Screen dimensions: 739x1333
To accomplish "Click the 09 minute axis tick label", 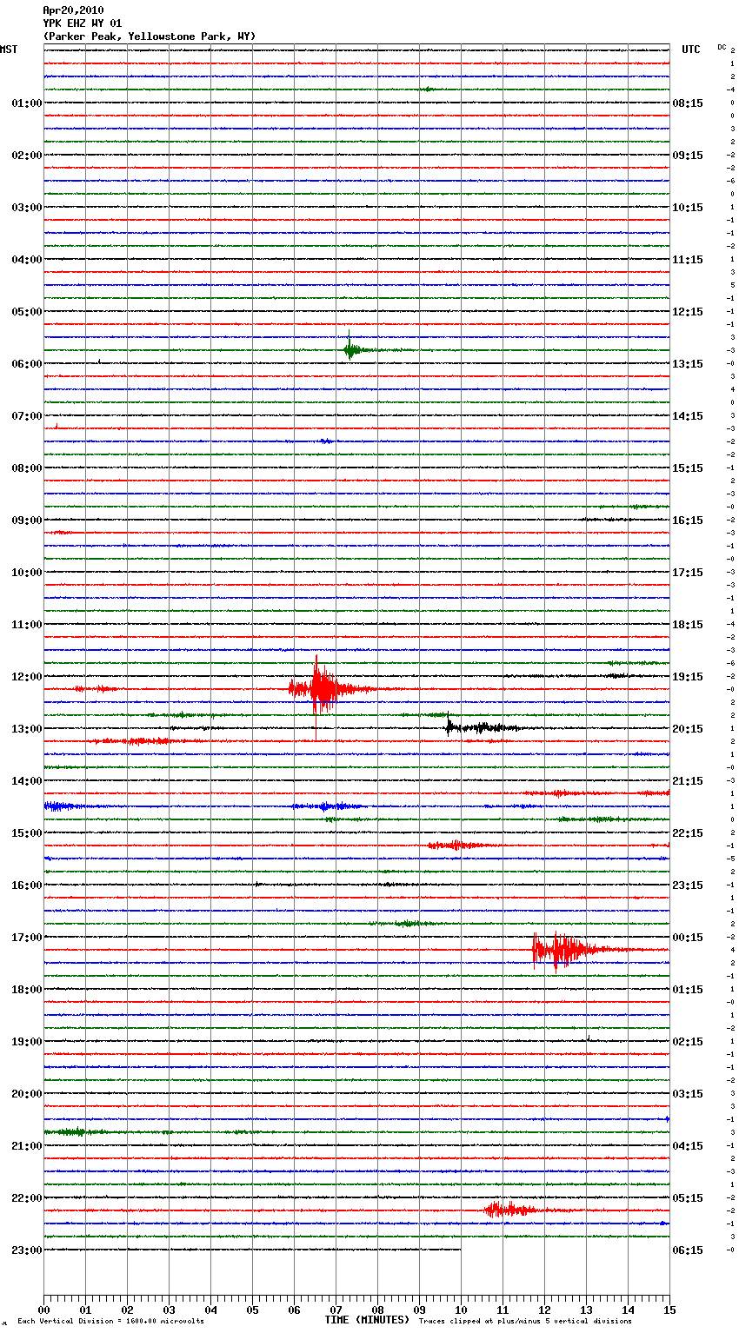I will tap(419, 1310).
